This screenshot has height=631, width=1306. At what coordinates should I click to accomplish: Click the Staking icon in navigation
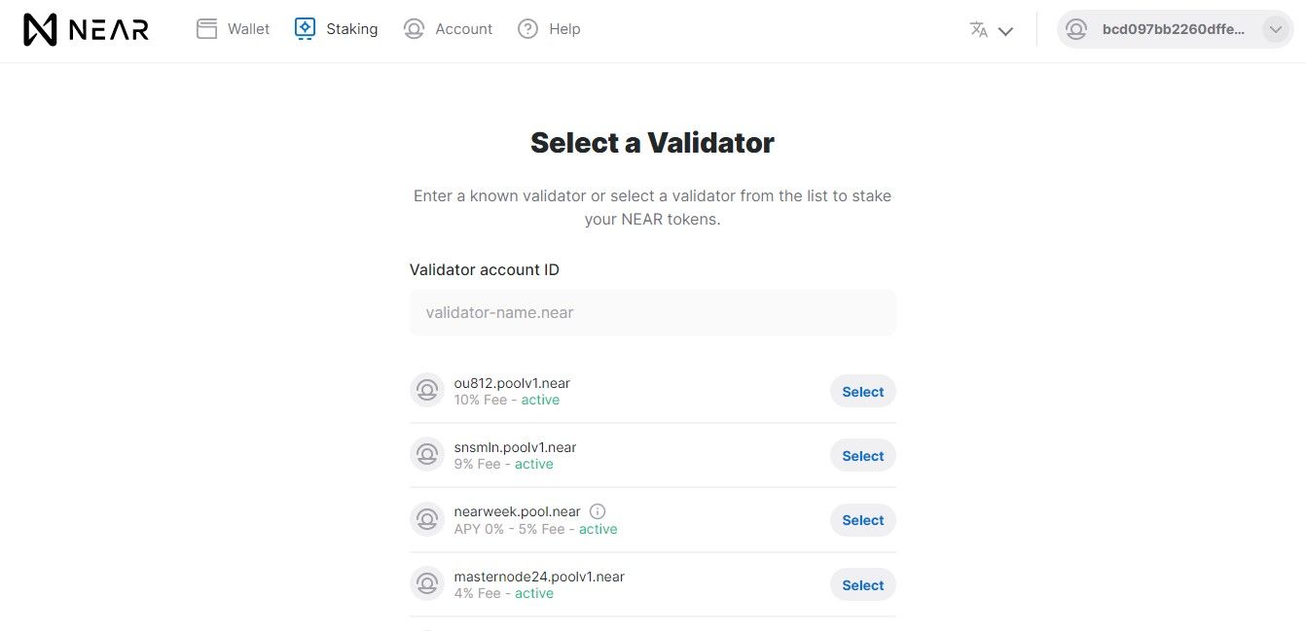coord(305,29)
